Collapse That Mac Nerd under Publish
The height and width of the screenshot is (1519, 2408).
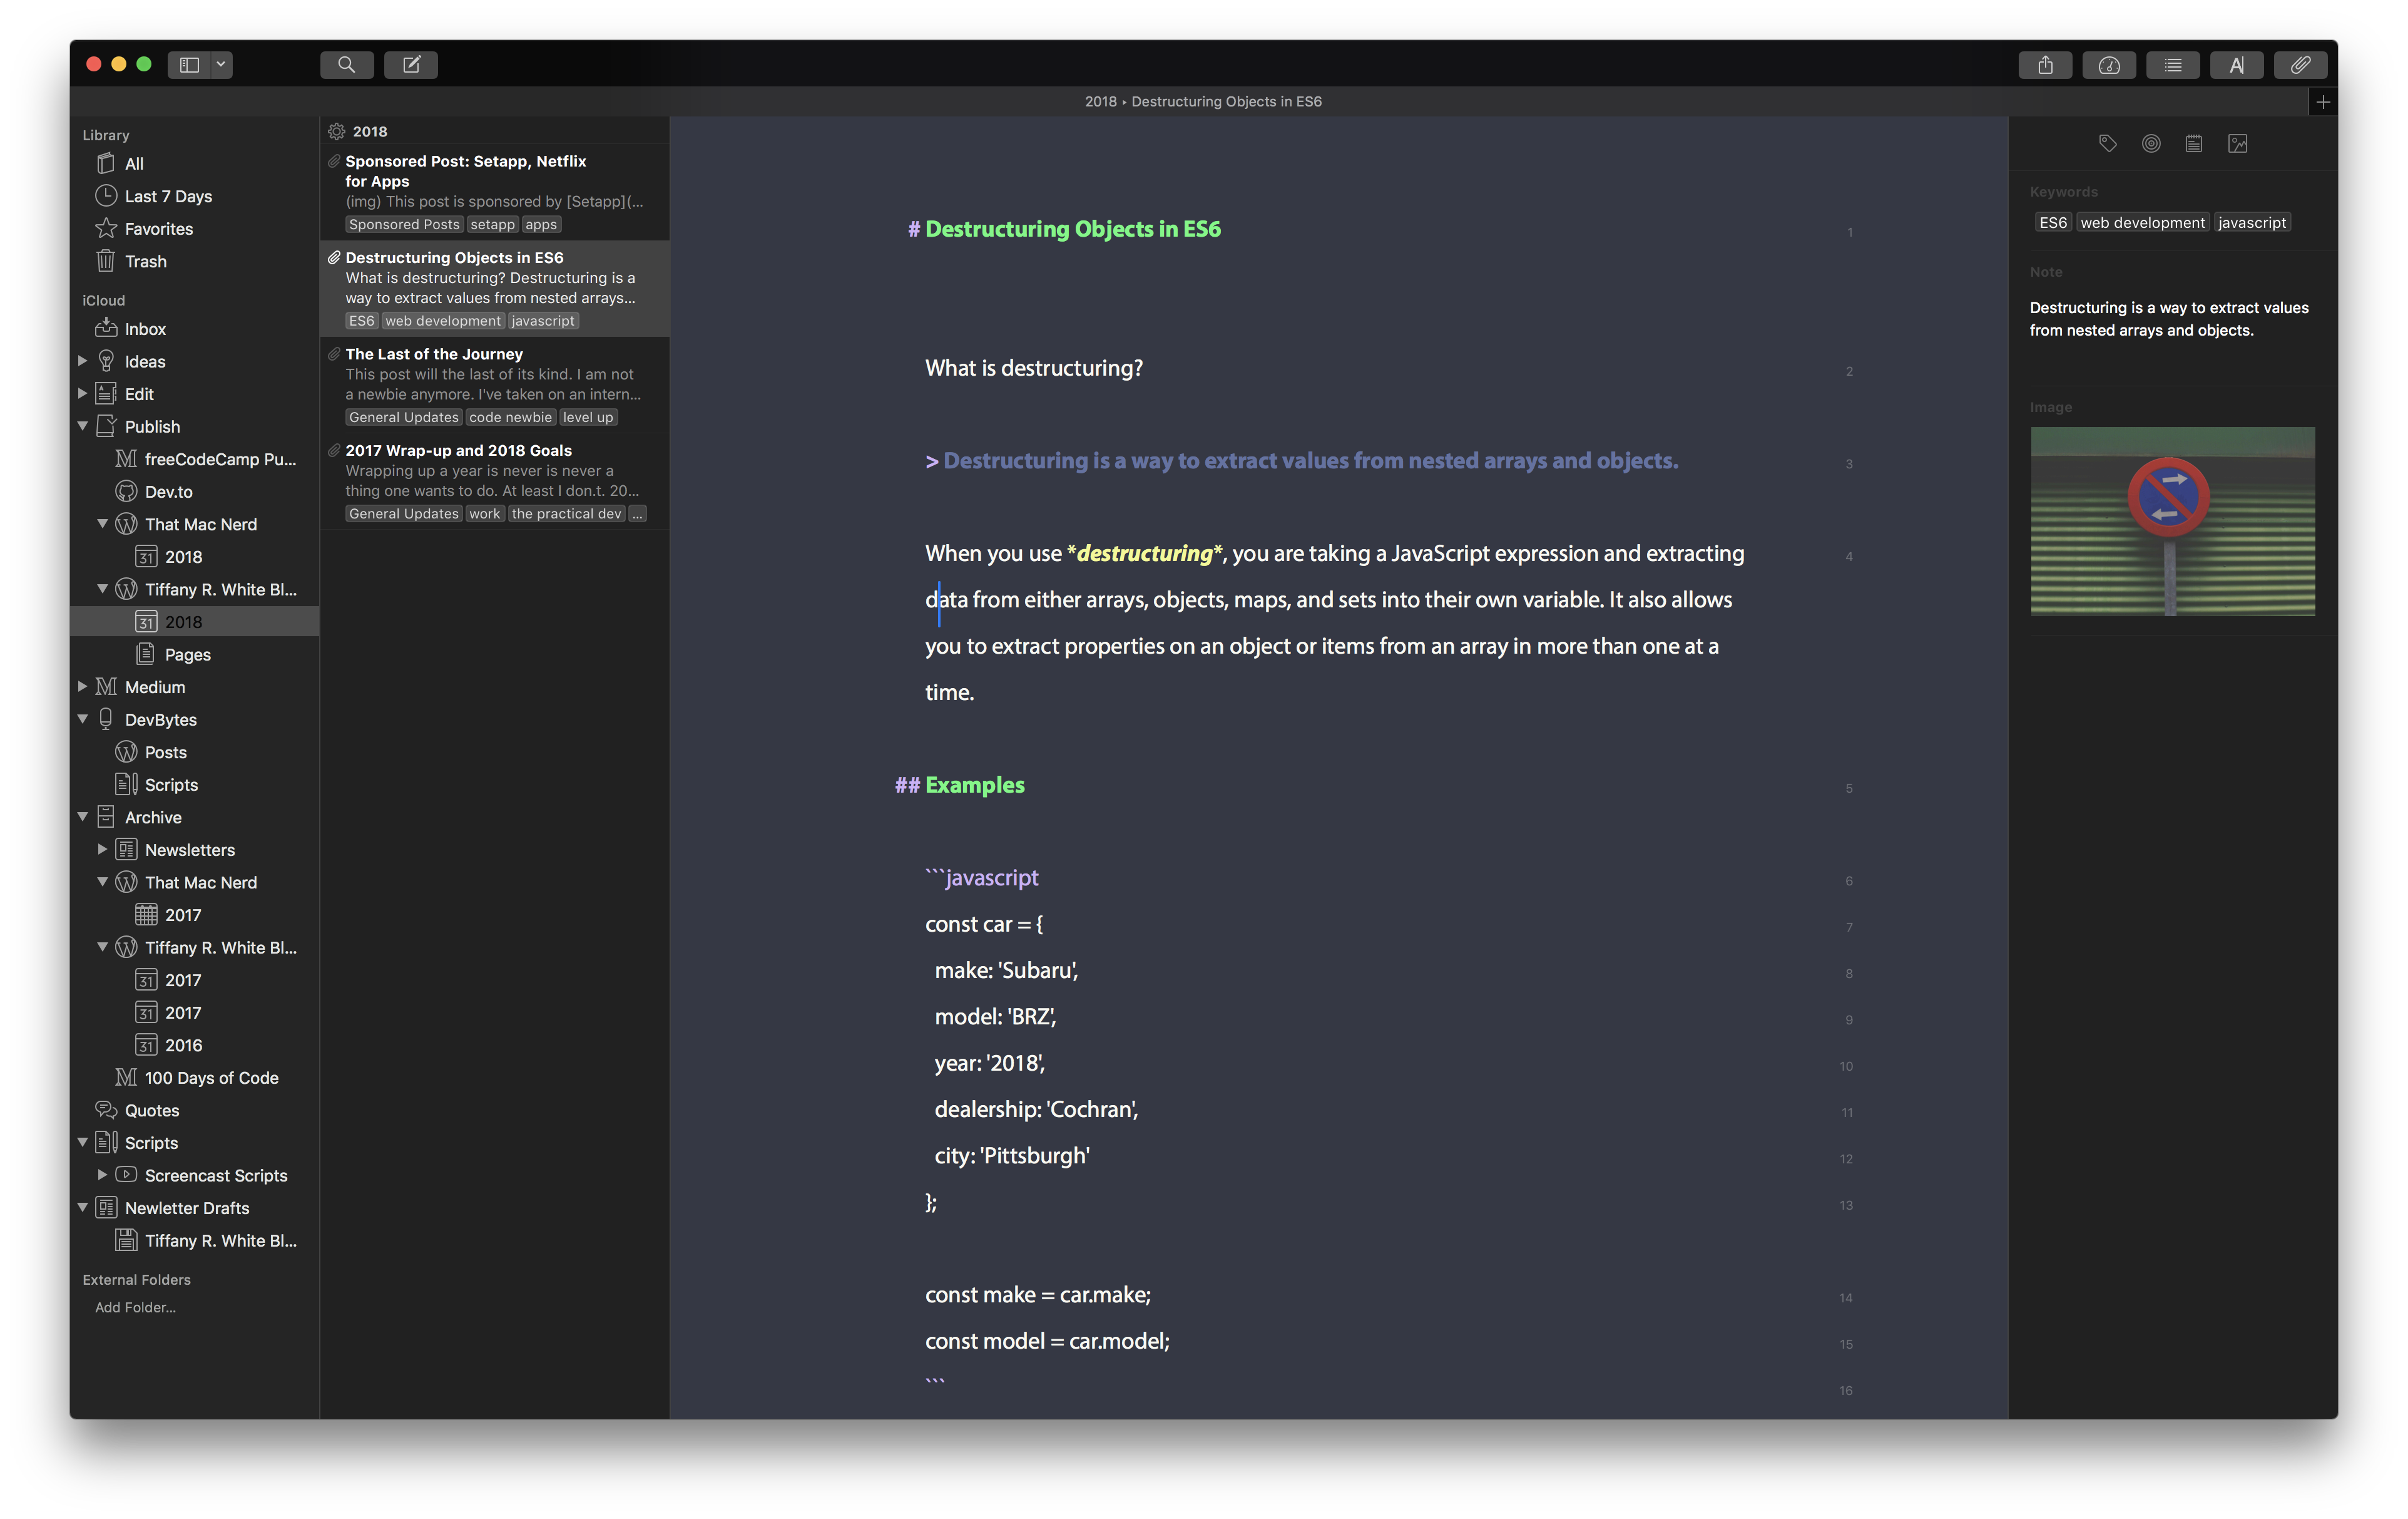[102, 524]
